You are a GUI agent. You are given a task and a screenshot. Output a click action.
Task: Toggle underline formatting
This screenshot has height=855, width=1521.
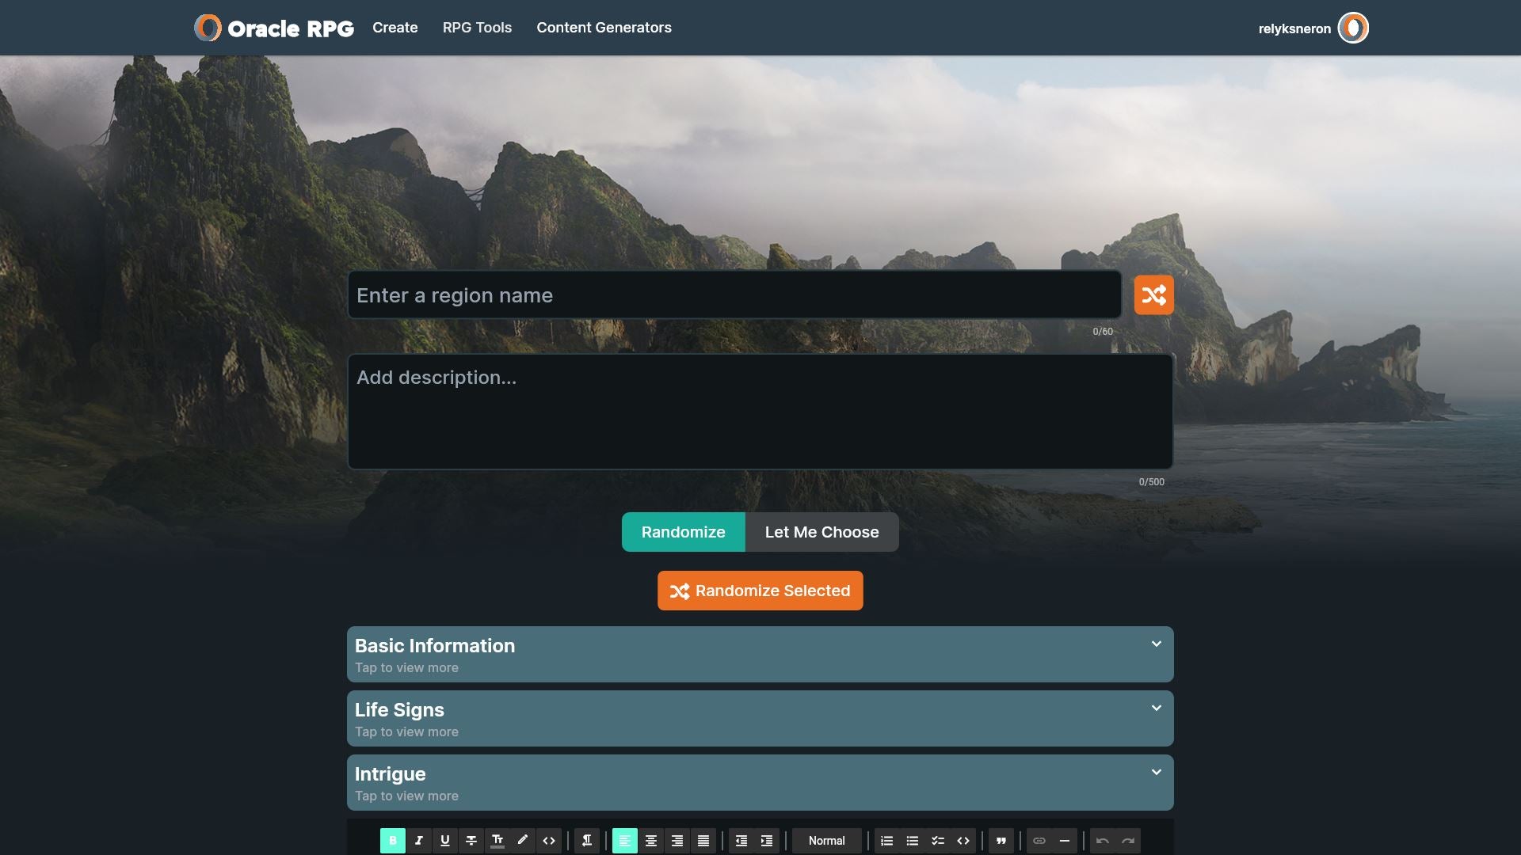444,841
